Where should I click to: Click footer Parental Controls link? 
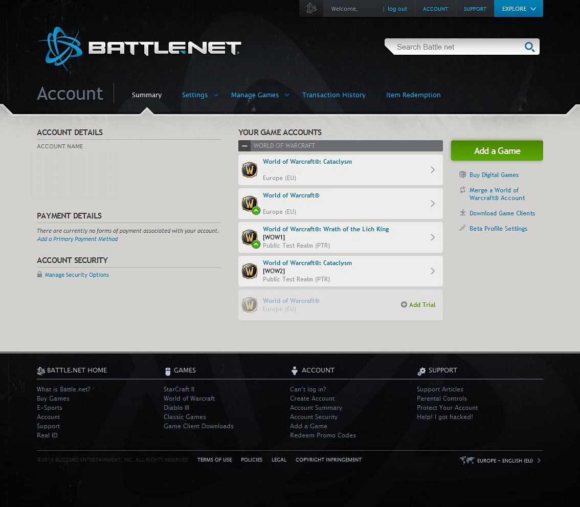click(442, 399)
